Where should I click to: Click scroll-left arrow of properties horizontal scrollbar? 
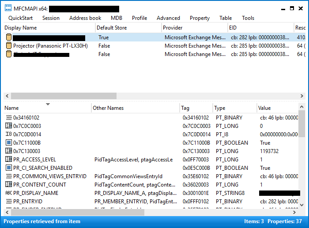(x=7, y=213)
